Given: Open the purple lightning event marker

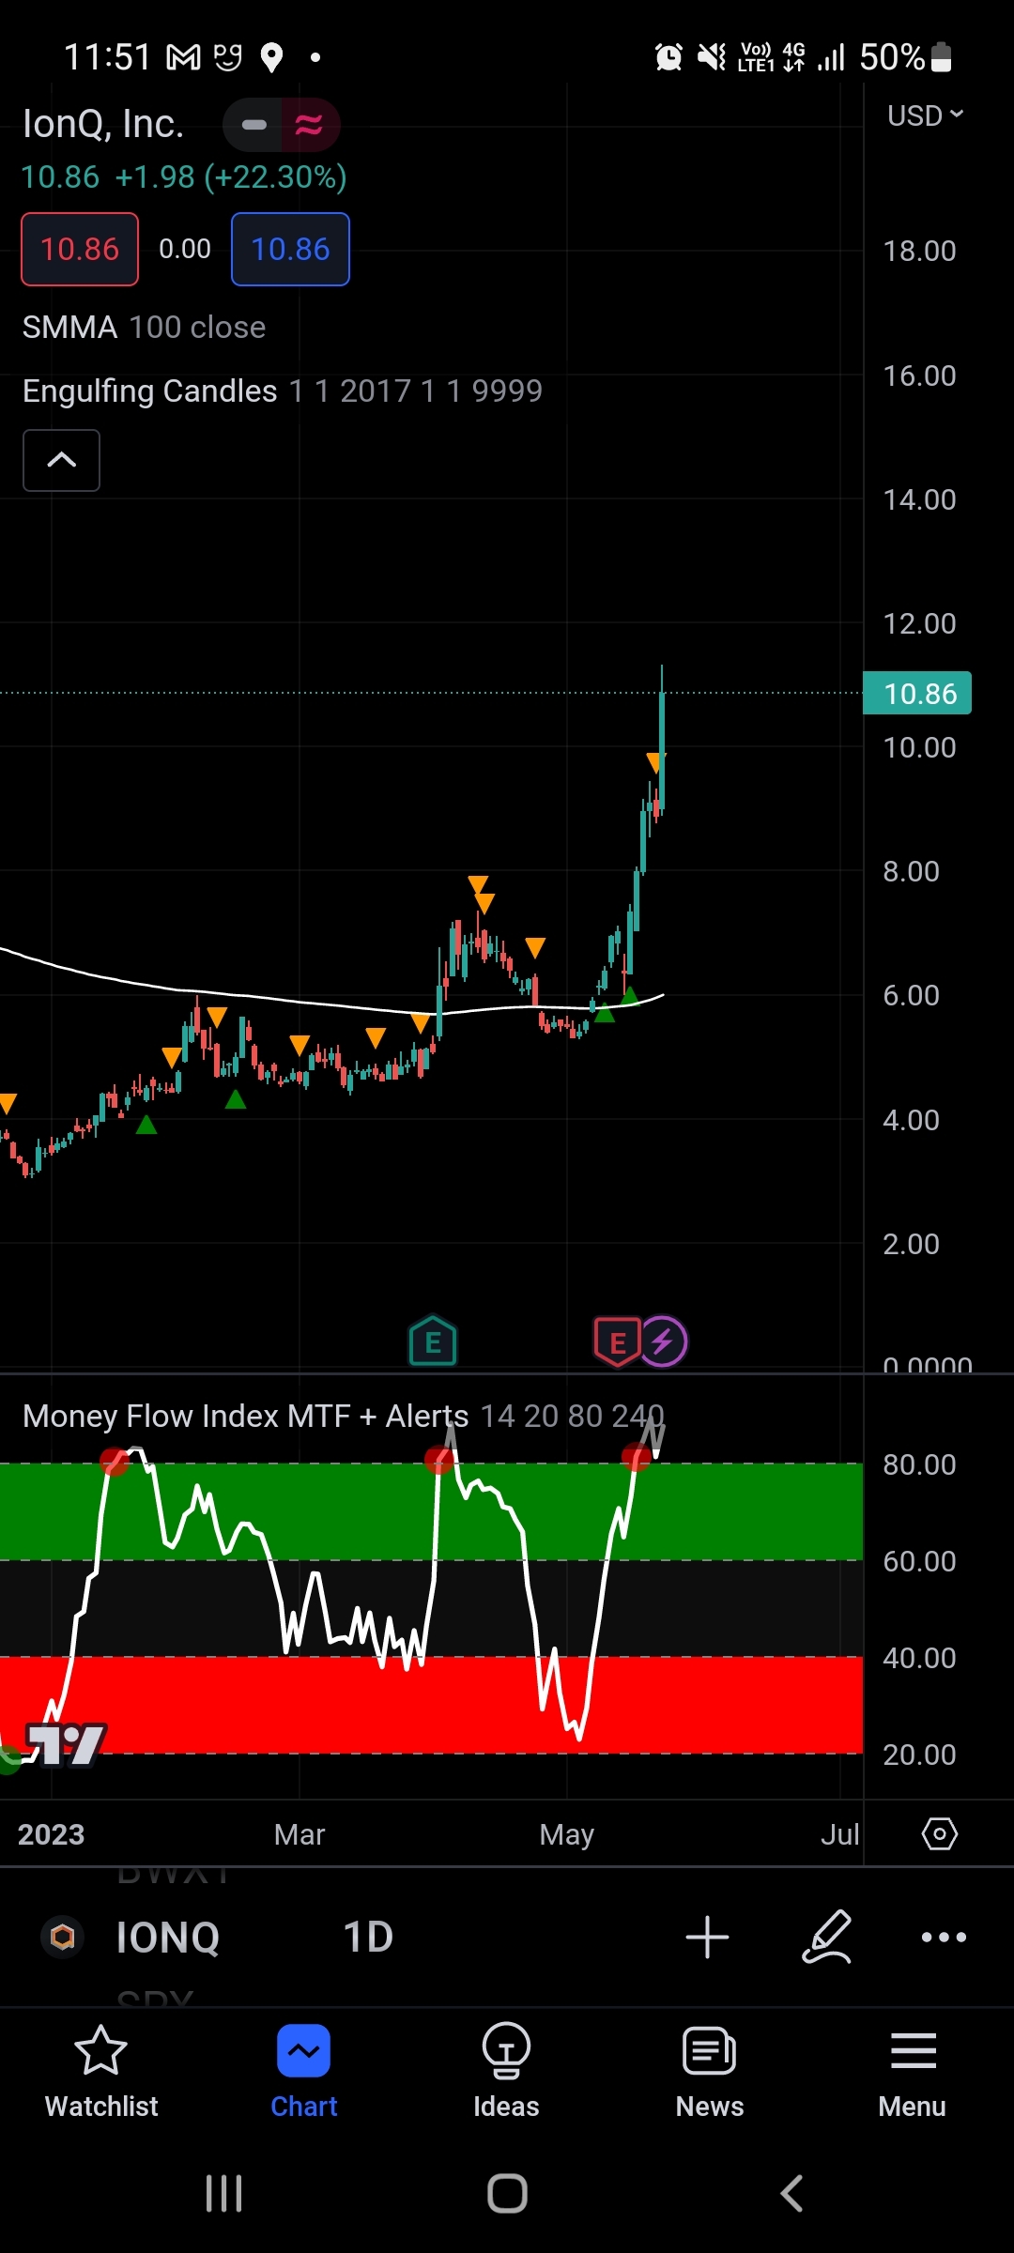Looking at the screenshot, I should tap(663, 1341).
